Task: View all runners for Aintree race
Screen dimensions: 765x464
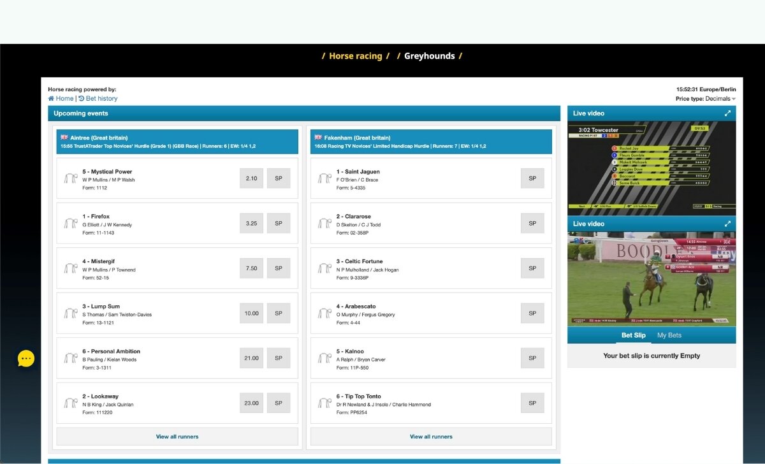Action: point(177,437)
